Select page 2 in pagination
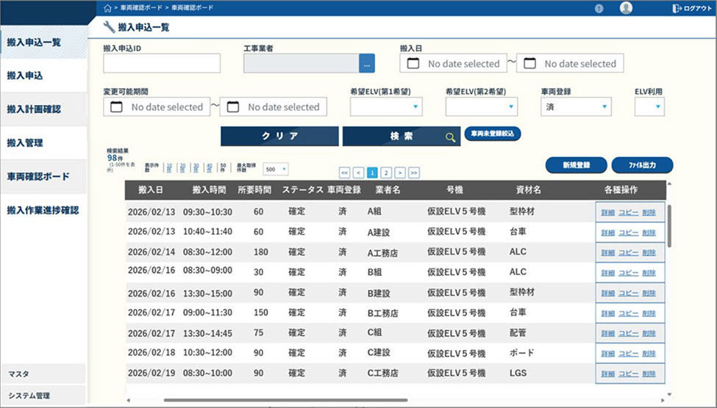 (386, 173)
